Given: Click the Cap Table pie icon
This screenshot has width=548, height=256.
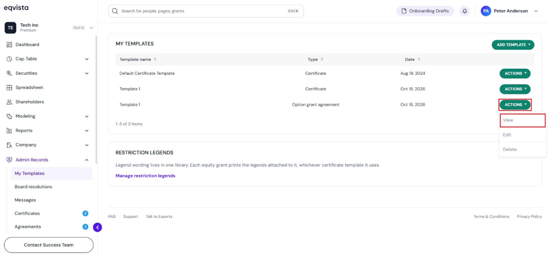Looking at the screenshot, I should (9, 59).
